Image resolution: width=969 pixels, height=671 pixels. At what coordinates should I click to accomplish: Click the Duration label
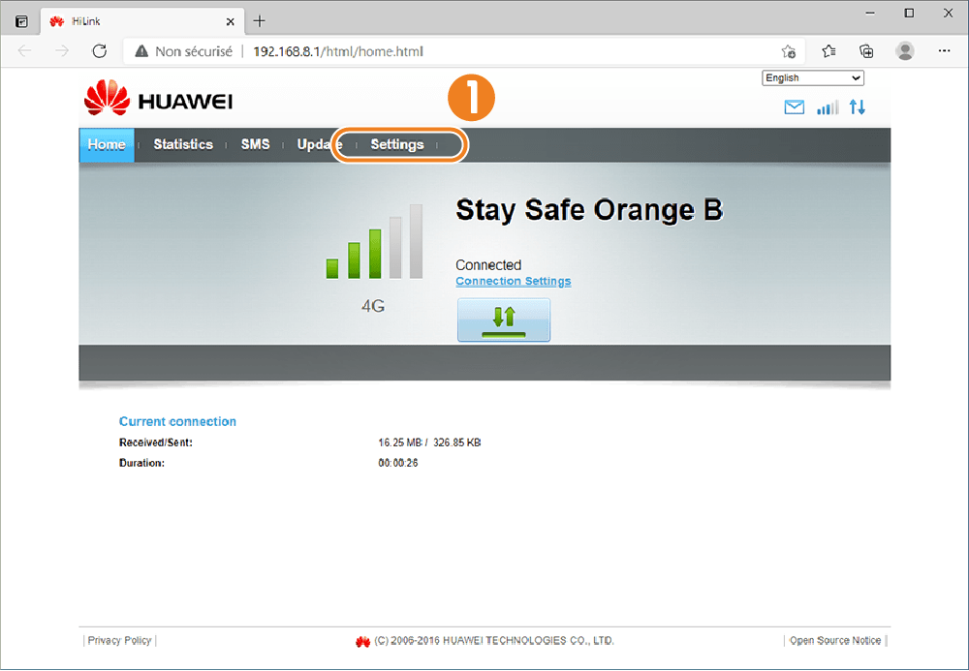(141, 463)
